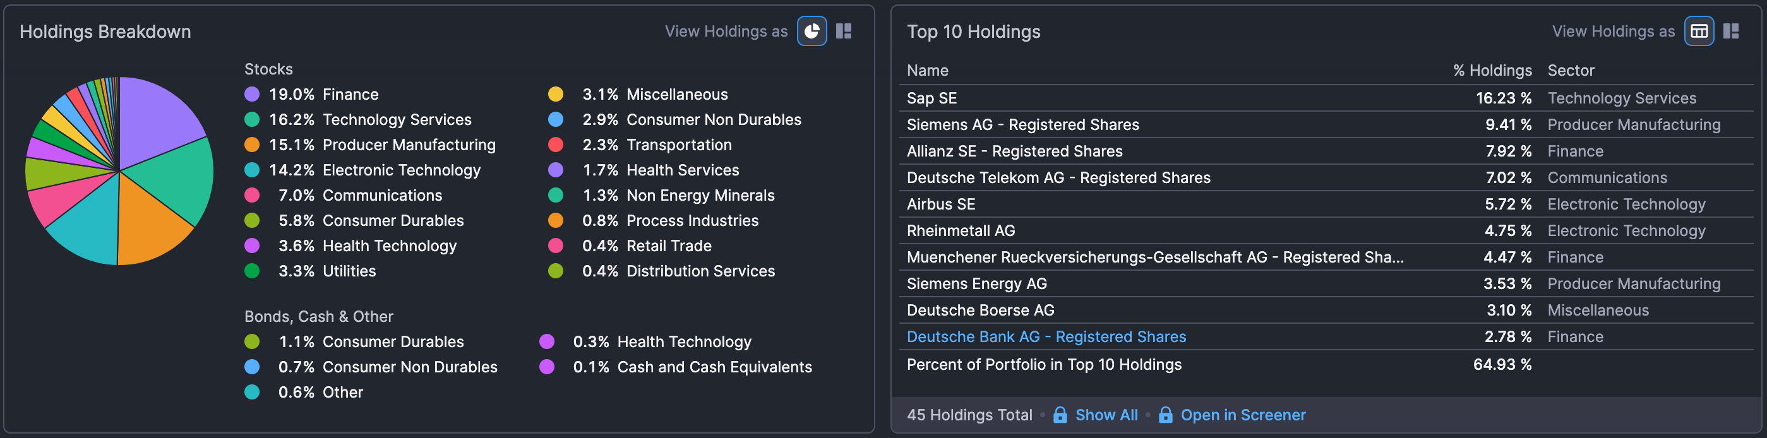This screenshot has height=438, width=1767.
Task: Select Deutsche Telekom AG - Registered Shares
Action: point(1058,177)
